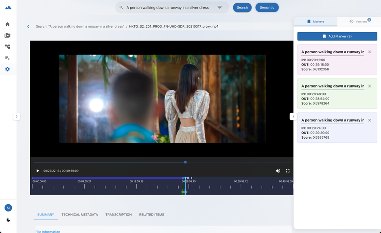
Task: Click the Add Marker (3) button
Action: 337,36
